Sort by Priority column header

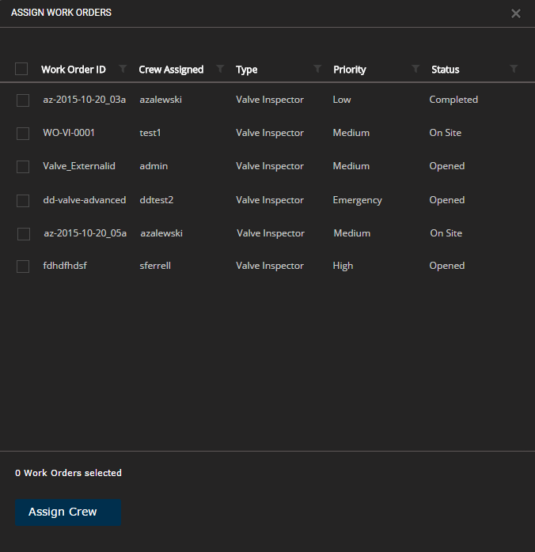click(349, 70)
